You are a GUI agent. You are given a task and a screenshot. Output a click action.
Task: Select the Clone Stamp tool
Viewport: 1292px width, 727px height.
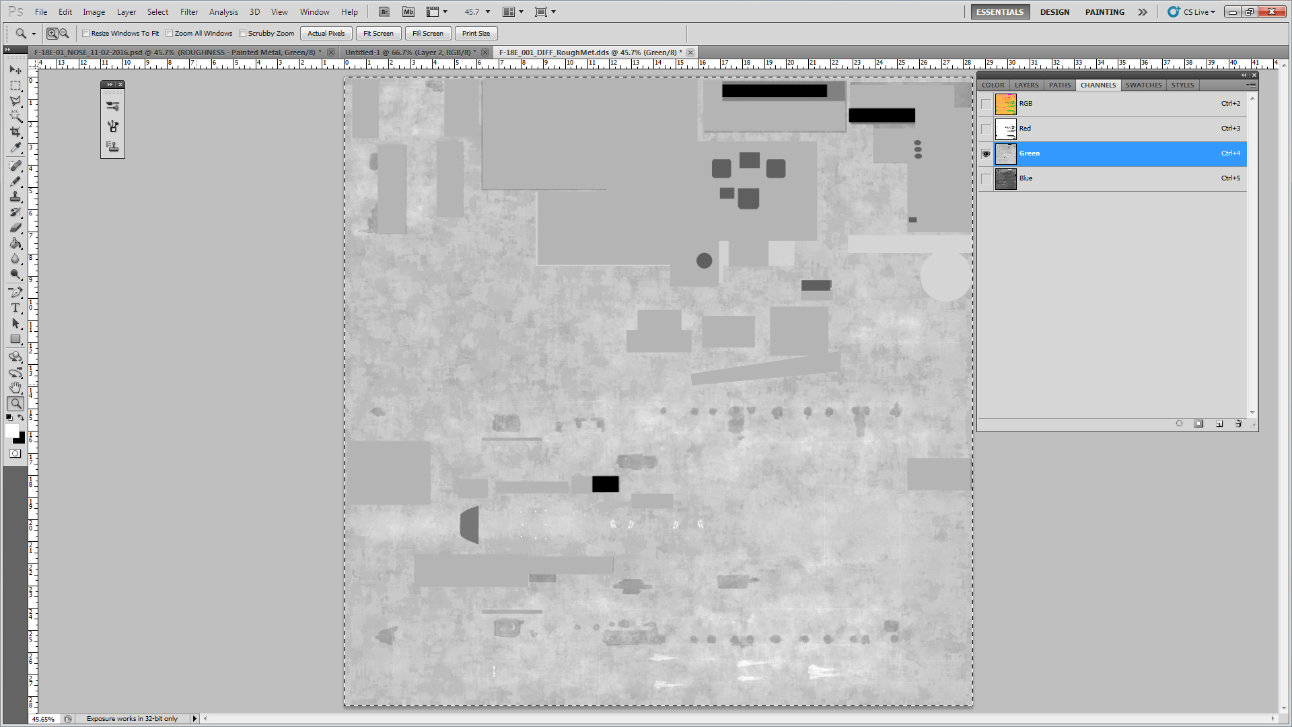tap(15, 197)
